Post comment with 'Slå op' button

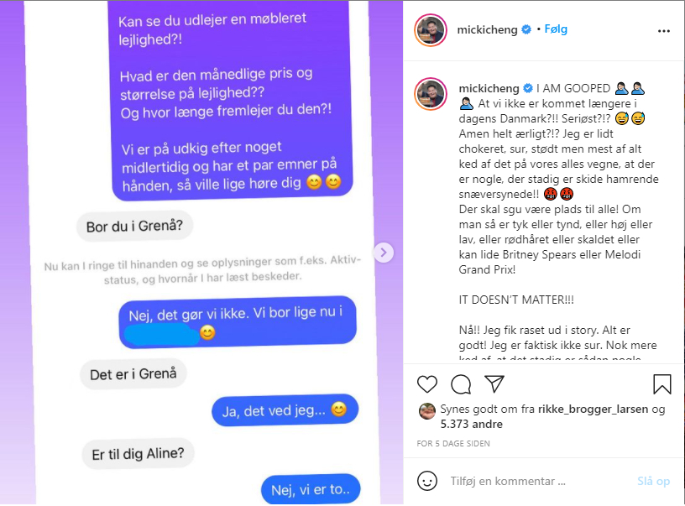[653, 481]
